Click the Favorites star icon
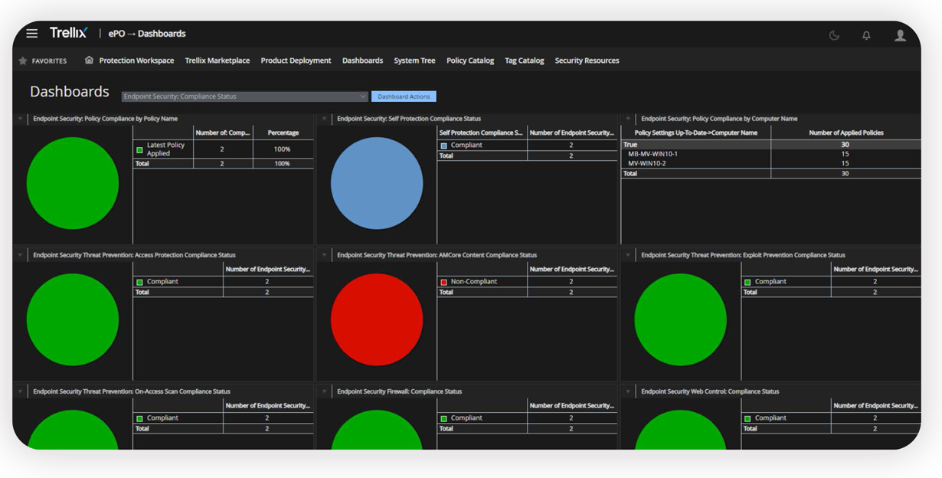Viewport: 942px width, 478px height. [x=23, y=61]
